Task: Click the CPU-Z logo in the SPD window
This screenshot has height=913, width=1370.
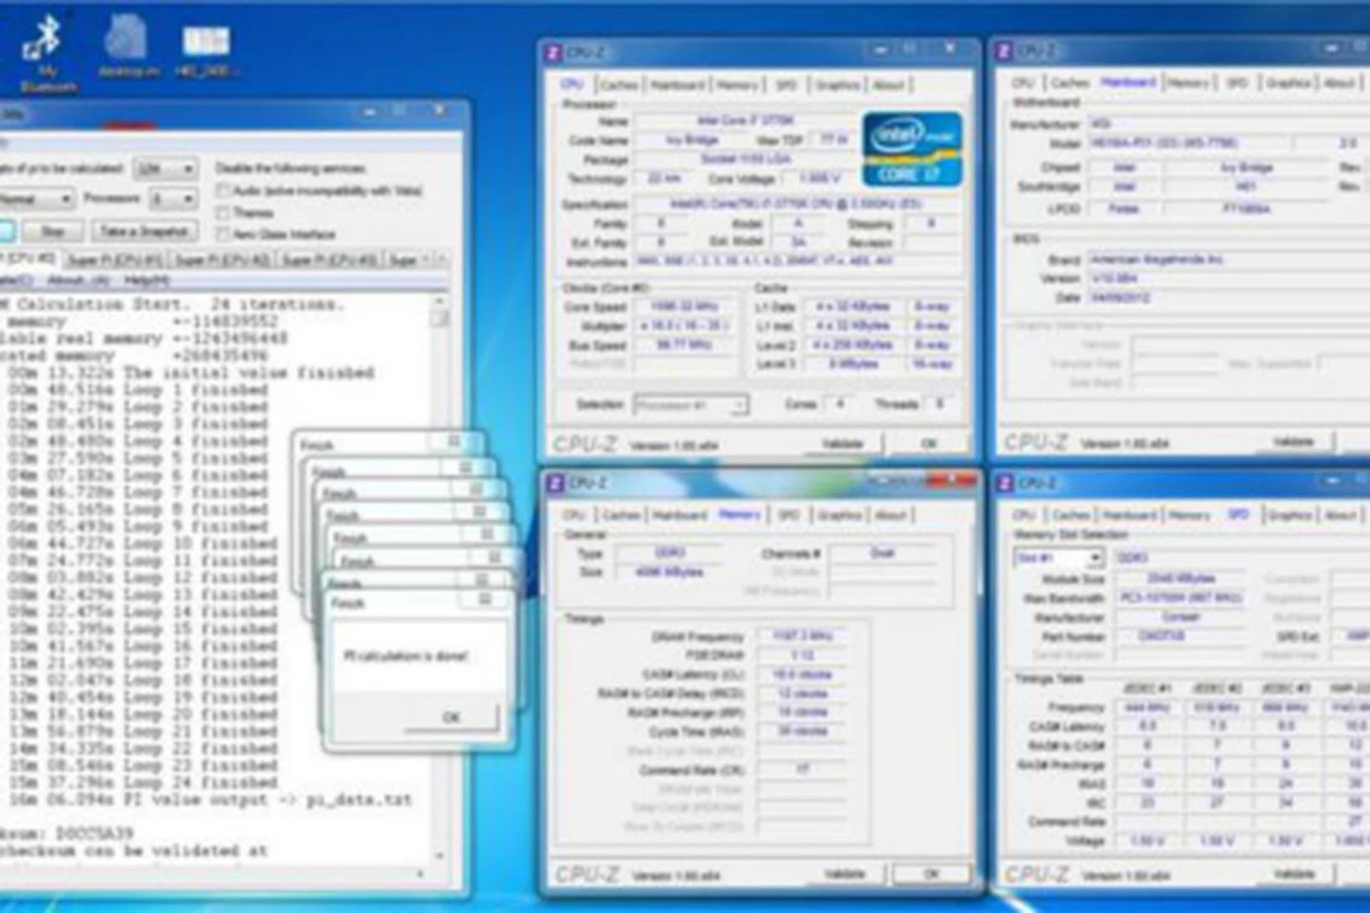Action: [1036, 872]
